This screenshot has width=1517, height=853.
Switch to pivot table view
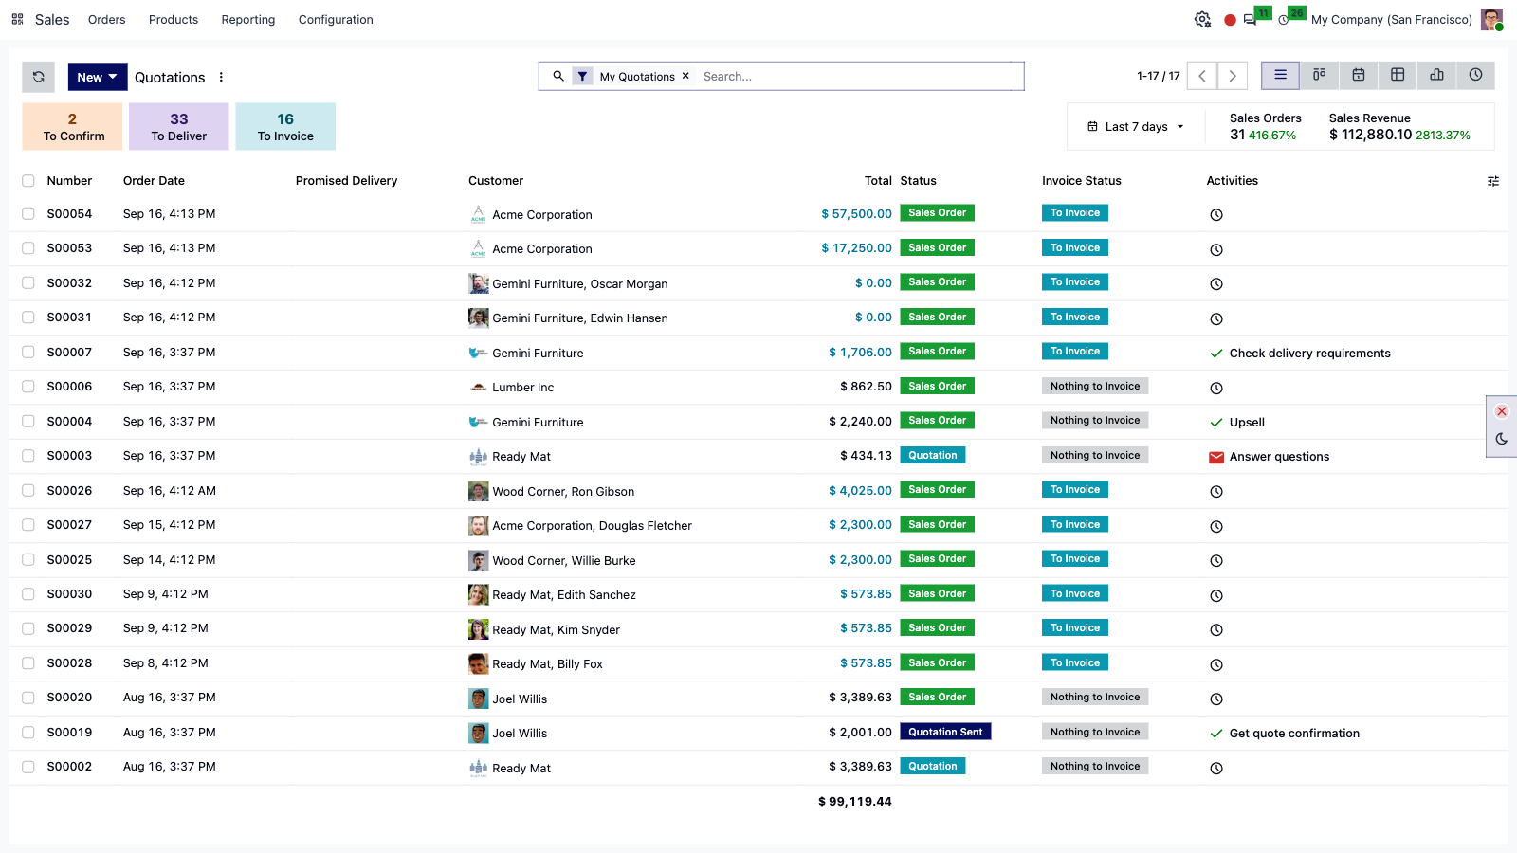click(1398, 75)
